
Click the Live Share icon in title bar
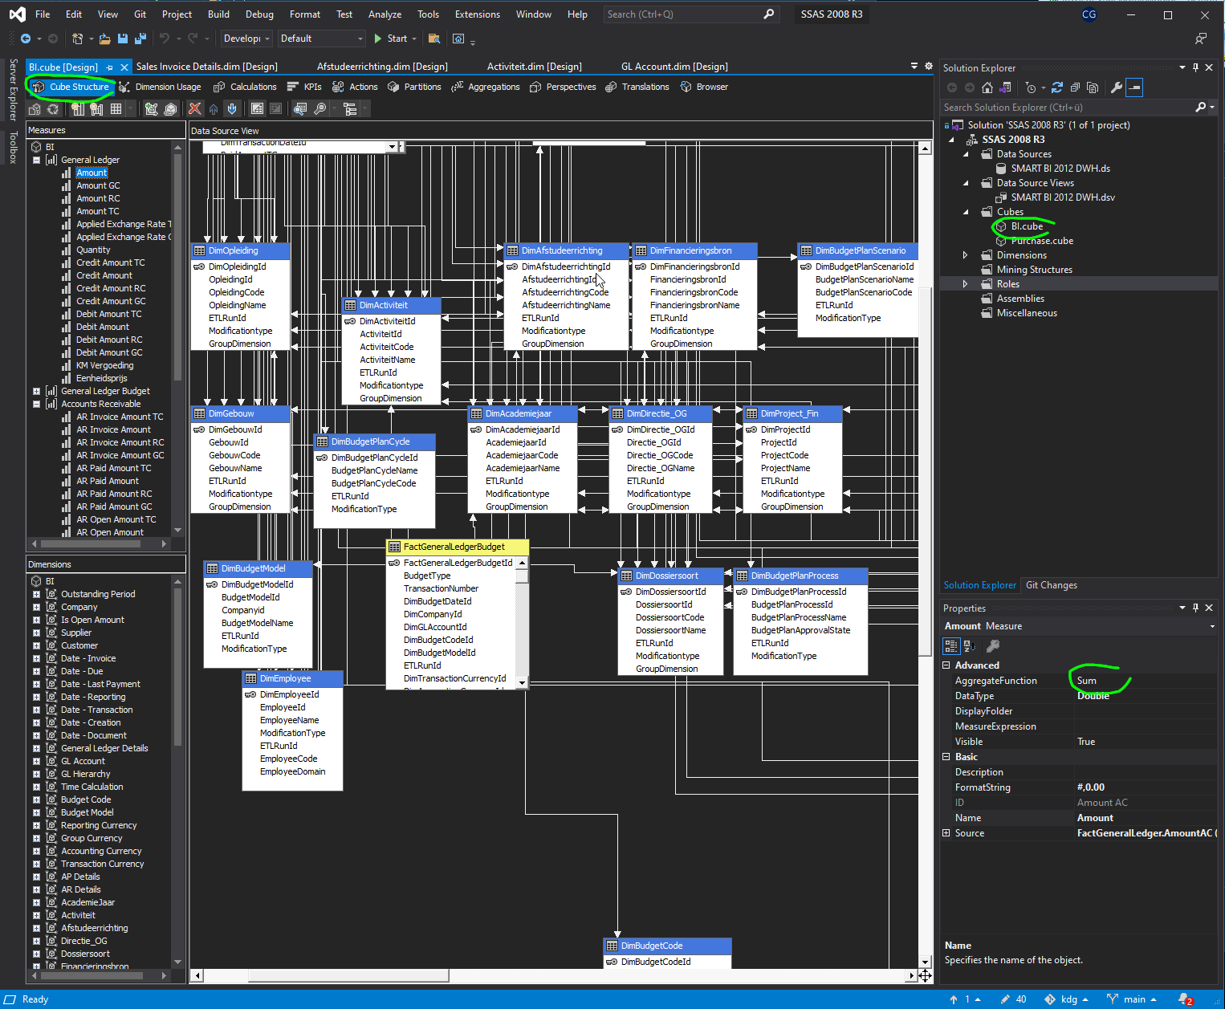click(1201, 39)
